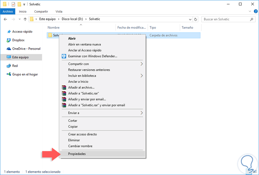Choose Propiedades from the context menu
The image size is (259, 175).
pos(77,154)
